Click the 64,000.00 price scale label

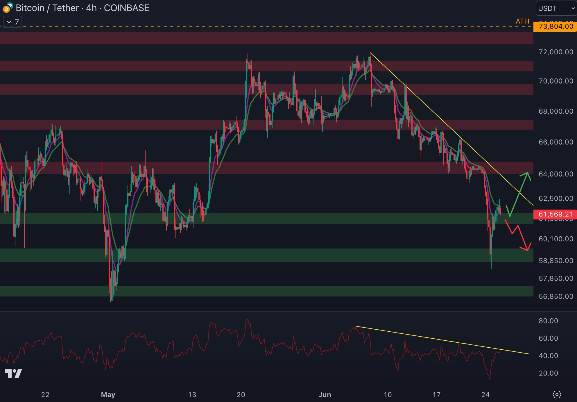pos(556,174)
